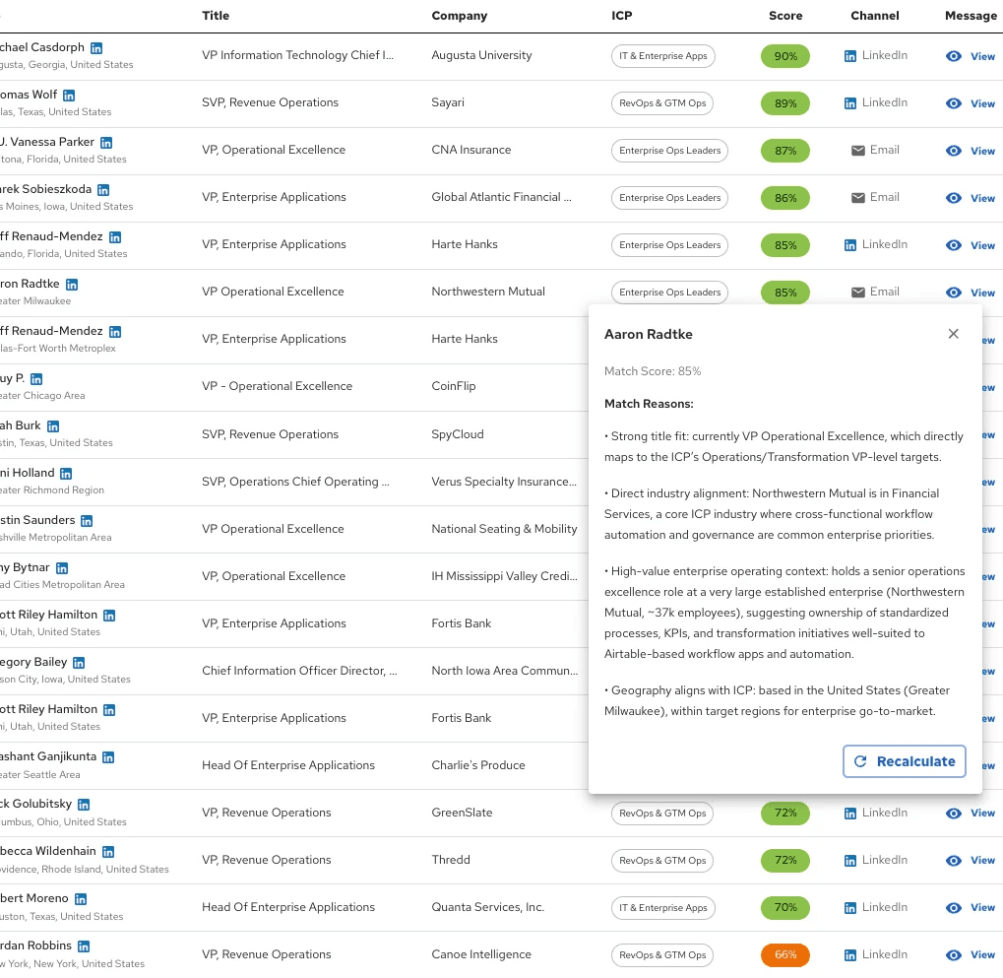Viewport: 1003px width, 978px height.
Task: Click Email channel icon for CNA Insurance row
Action: point(857,151)
